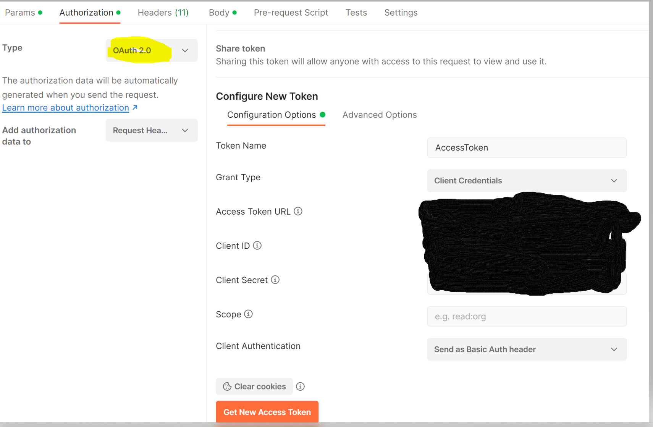The height and width of the screenshot is (427, 653).
Task: Click the Scope input field
Action: point(527,316)
